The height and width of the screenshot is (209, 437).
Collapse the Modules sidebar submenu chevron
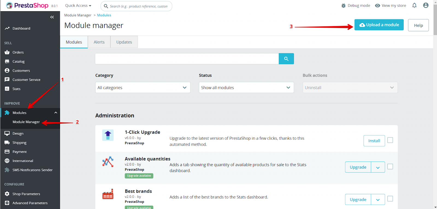click(56, 113)
